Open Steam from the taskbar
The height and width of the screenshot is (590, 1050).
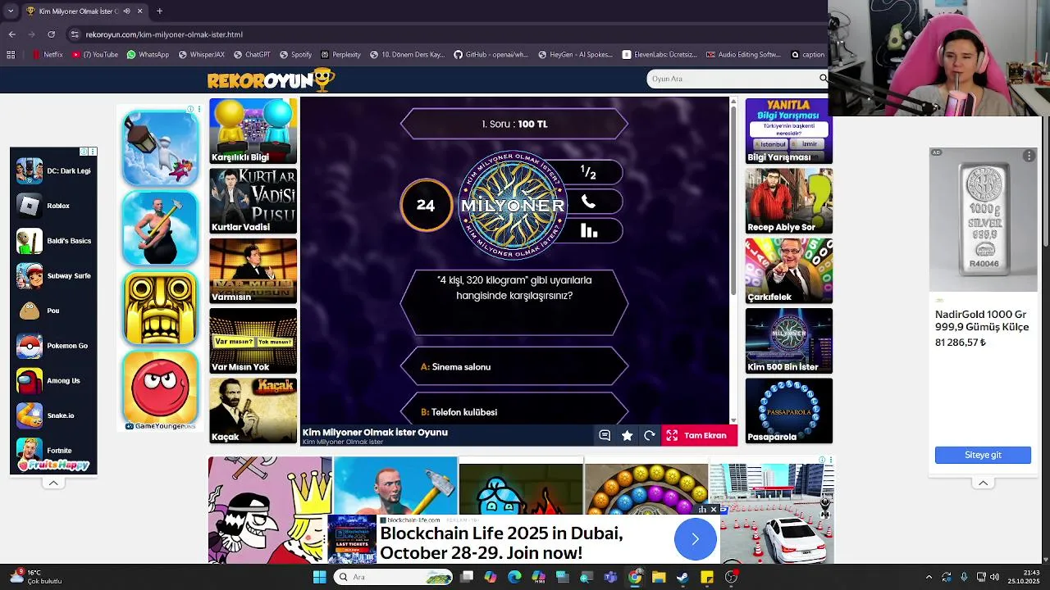coord(682,577)
